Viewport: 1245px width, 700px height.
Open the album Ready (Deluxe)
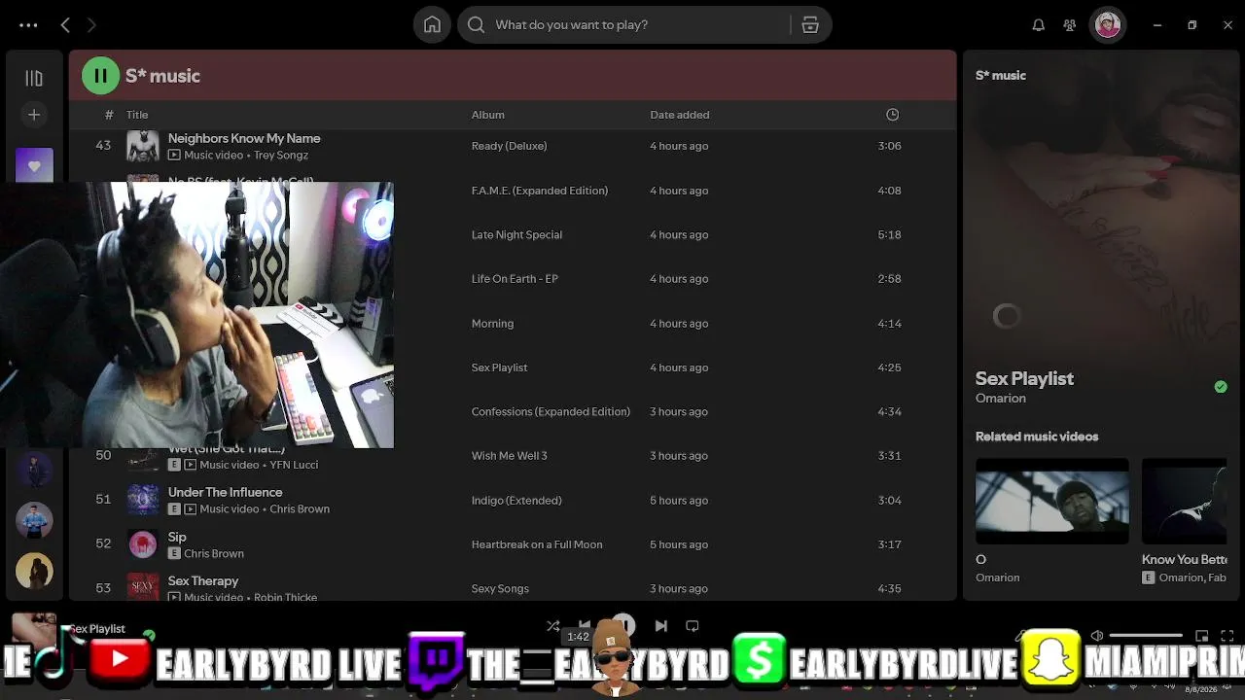(x=509, y=146)
